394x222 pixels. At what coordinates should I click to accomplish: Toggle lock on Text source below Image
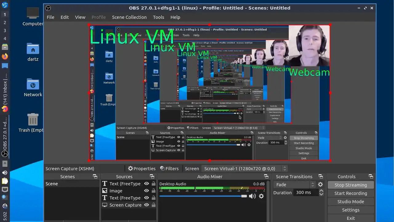click(153, 198)
